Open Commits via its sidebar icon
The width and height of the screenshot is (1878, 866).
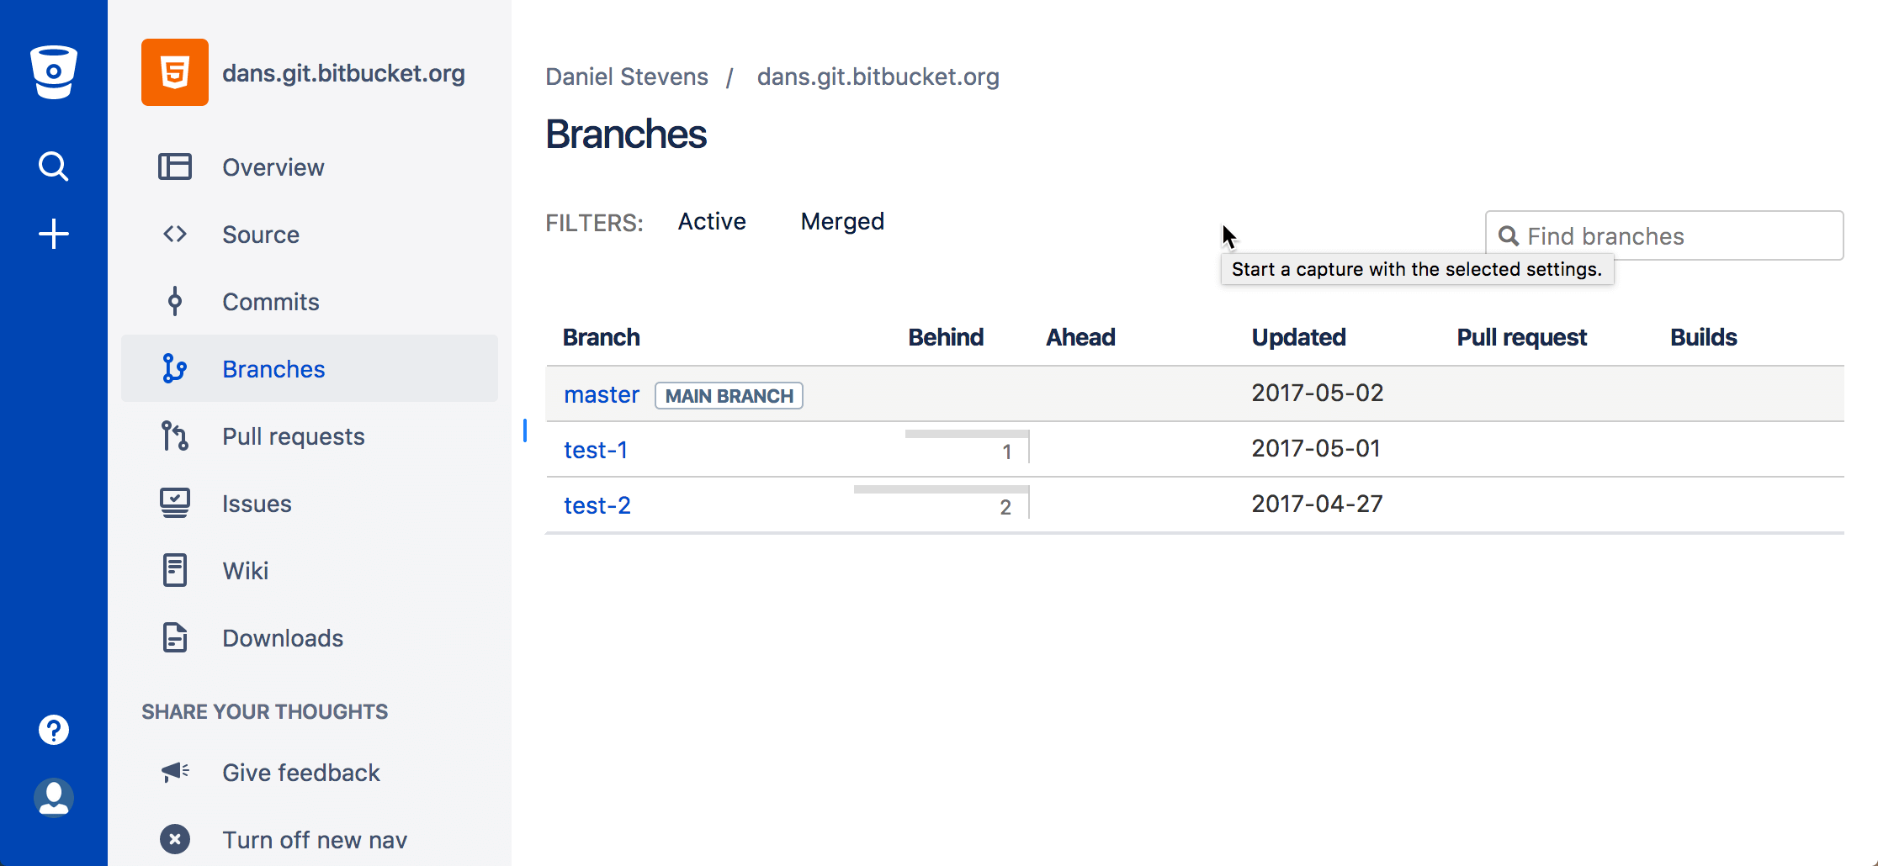pyautogui.click(x=174, y=301)
